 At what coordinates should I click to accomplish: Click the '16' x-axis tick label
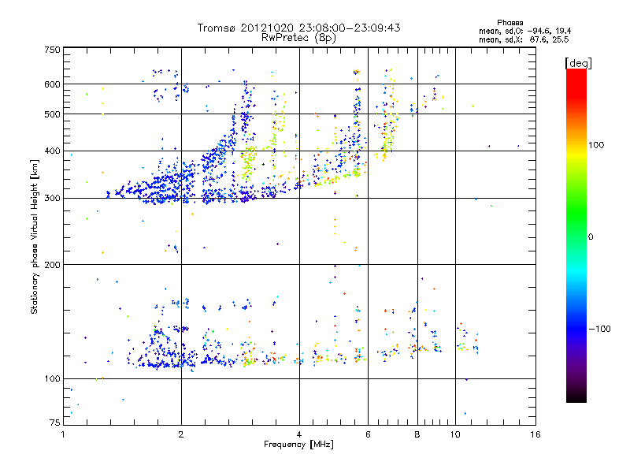click(x=535, y=434)
